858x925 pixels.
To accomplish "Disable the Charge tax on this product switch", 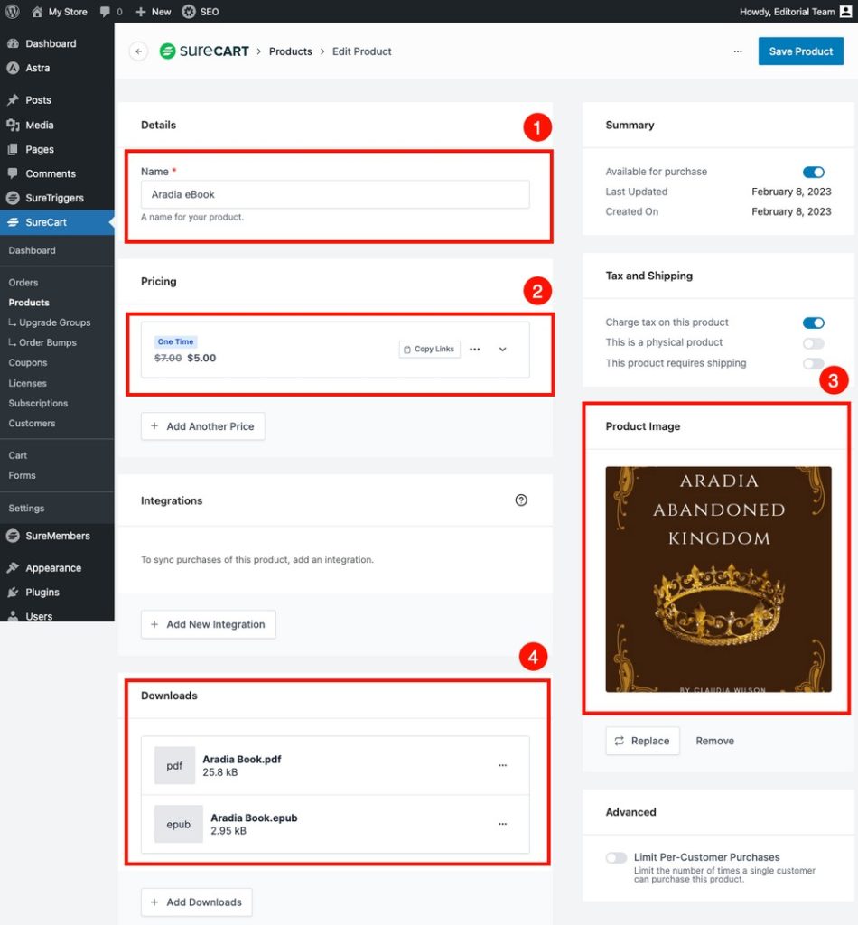I will tap(814, 322).
